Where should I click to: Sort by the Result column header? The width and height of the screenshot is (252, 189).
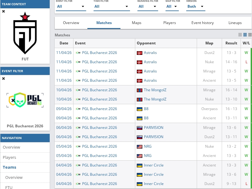231,43
